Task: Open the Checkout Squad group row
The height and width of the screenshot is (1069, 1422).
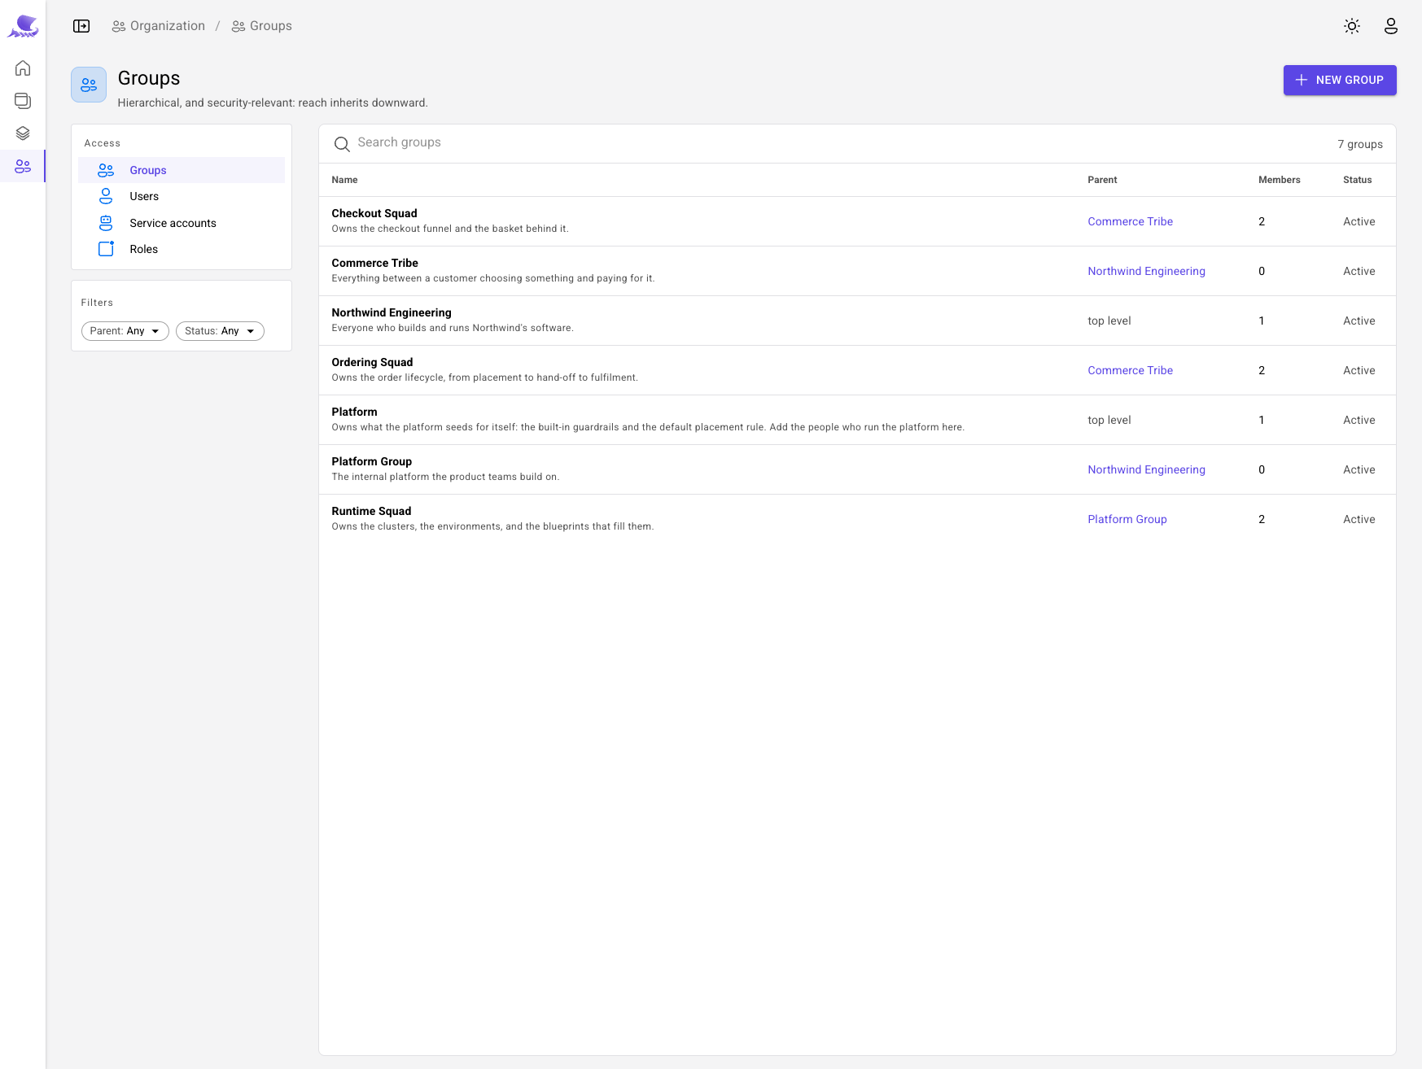Action: tap(857, 221)
